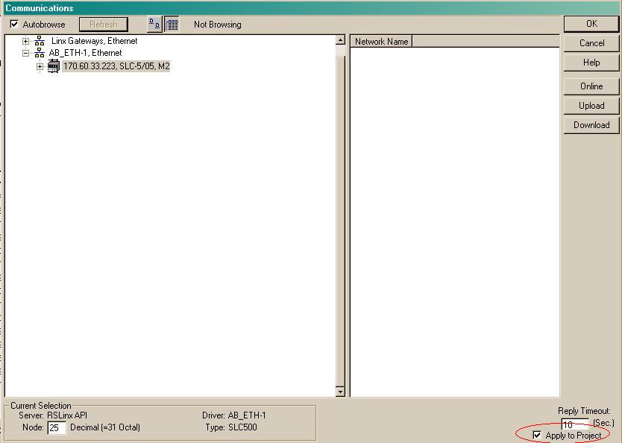Switch to large icons view
Viewport: 622px width, 443px height.
coord(154,25)
